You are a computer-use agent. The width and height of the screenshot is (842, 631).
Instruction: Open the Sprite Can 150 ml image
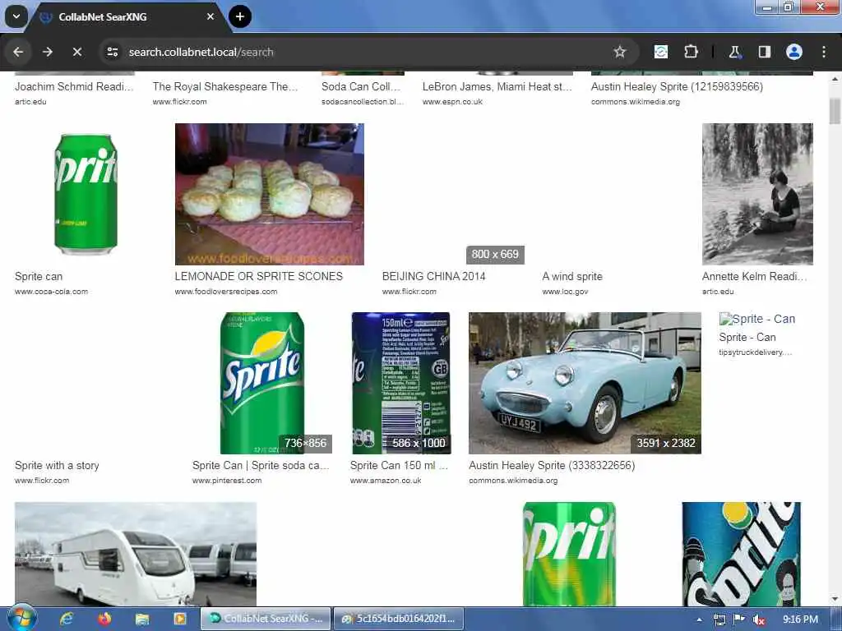[401, 383]
